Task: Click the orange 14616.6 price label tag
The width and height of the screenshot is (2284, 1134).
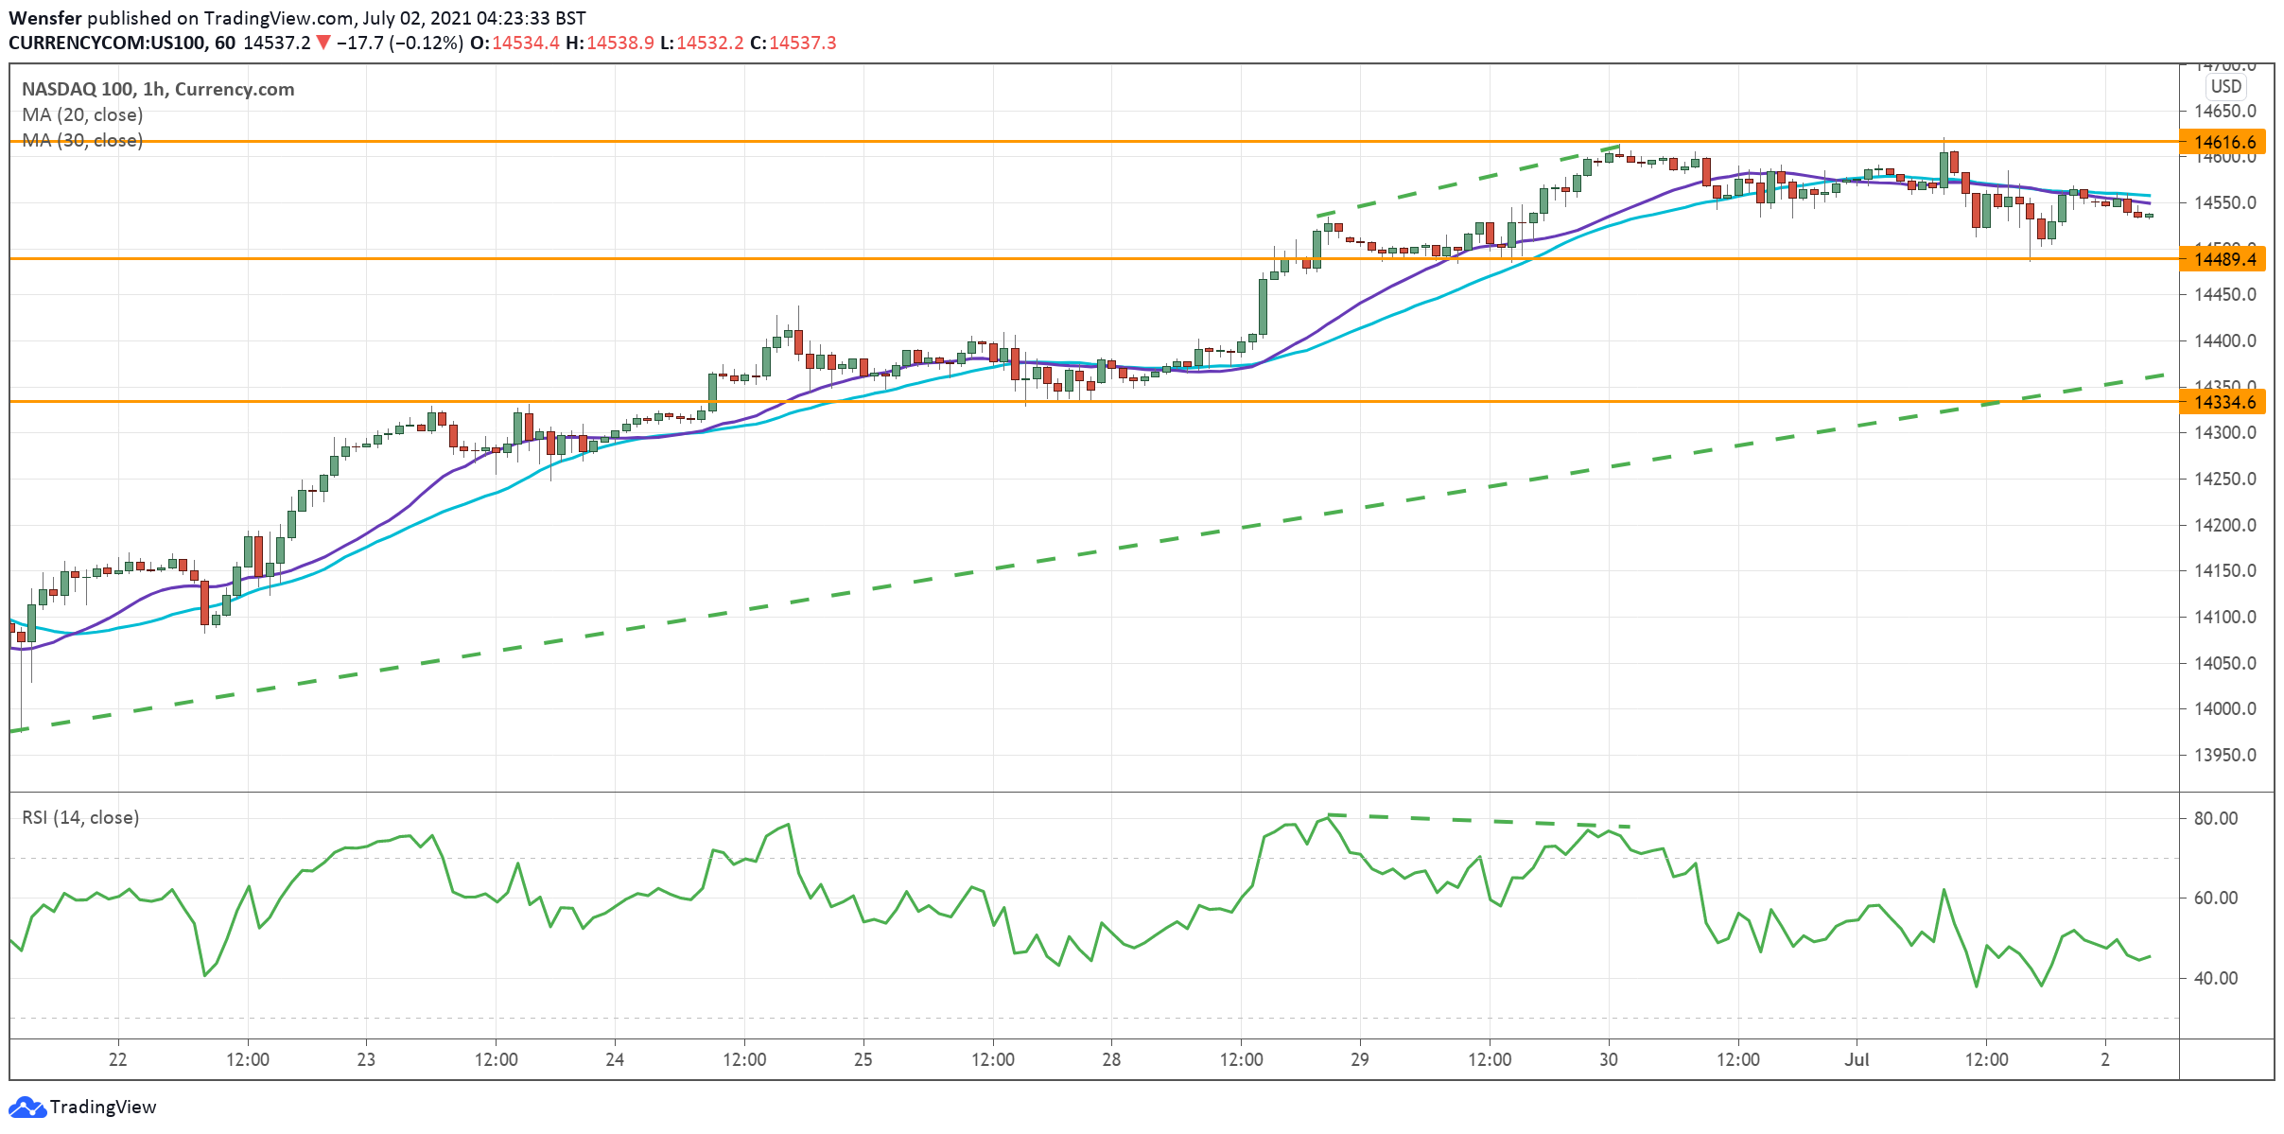Action: click(x=2223, y=142)
